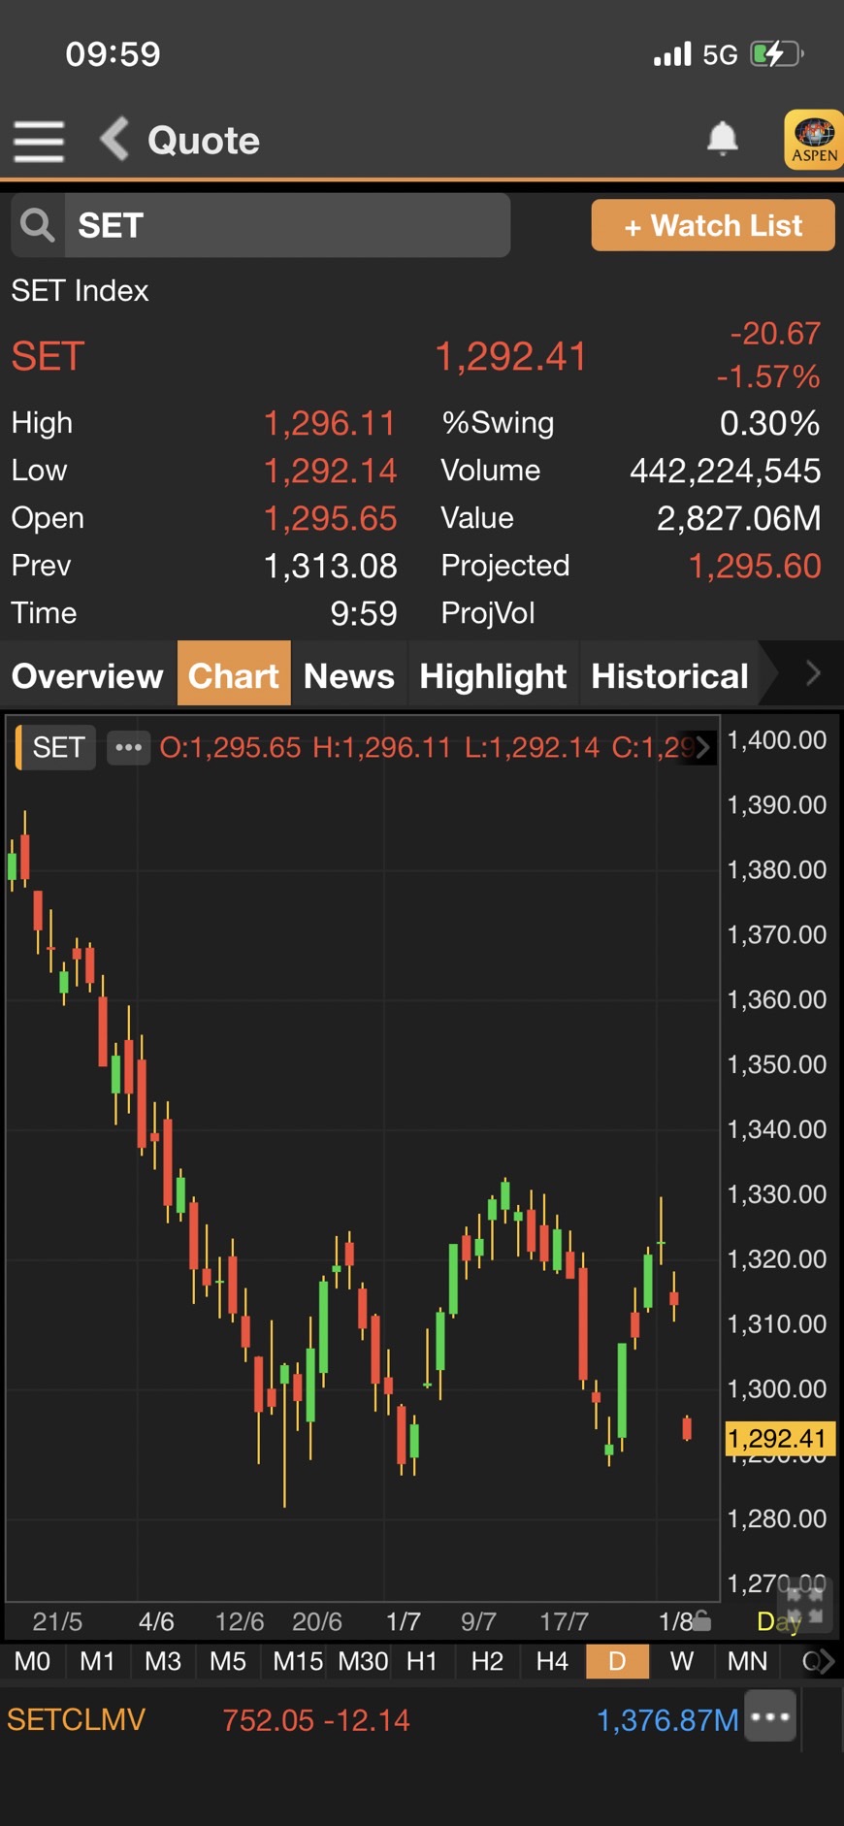Tap the search magnifier icon

[x=38, y=225]
